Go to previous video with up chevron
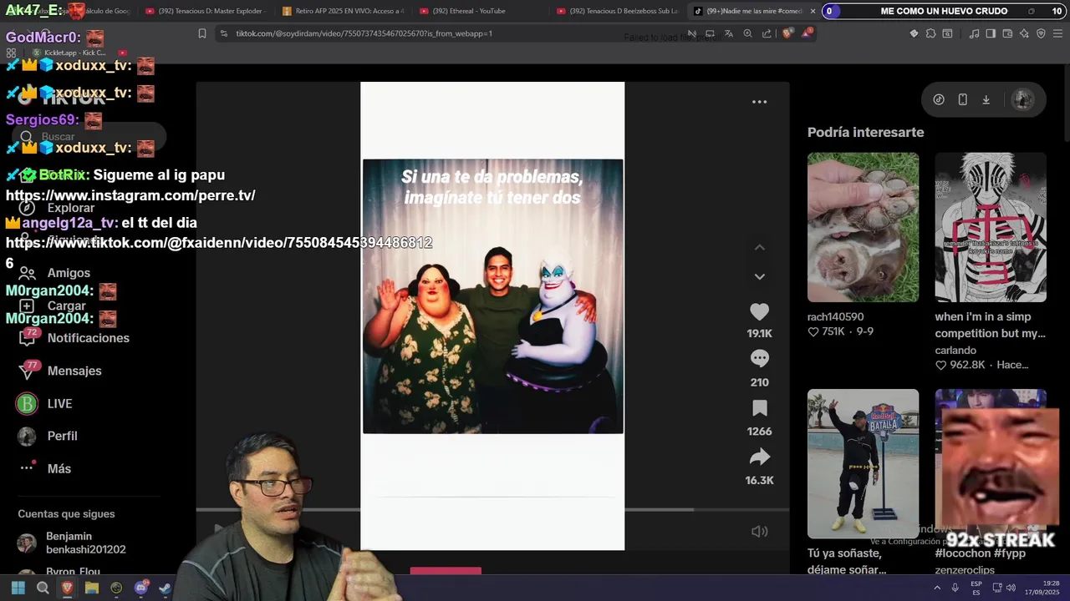 (x=759, y=248)
